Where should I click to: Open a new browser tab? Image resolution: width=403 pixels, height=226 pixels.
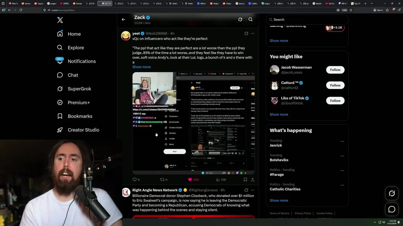365,3
